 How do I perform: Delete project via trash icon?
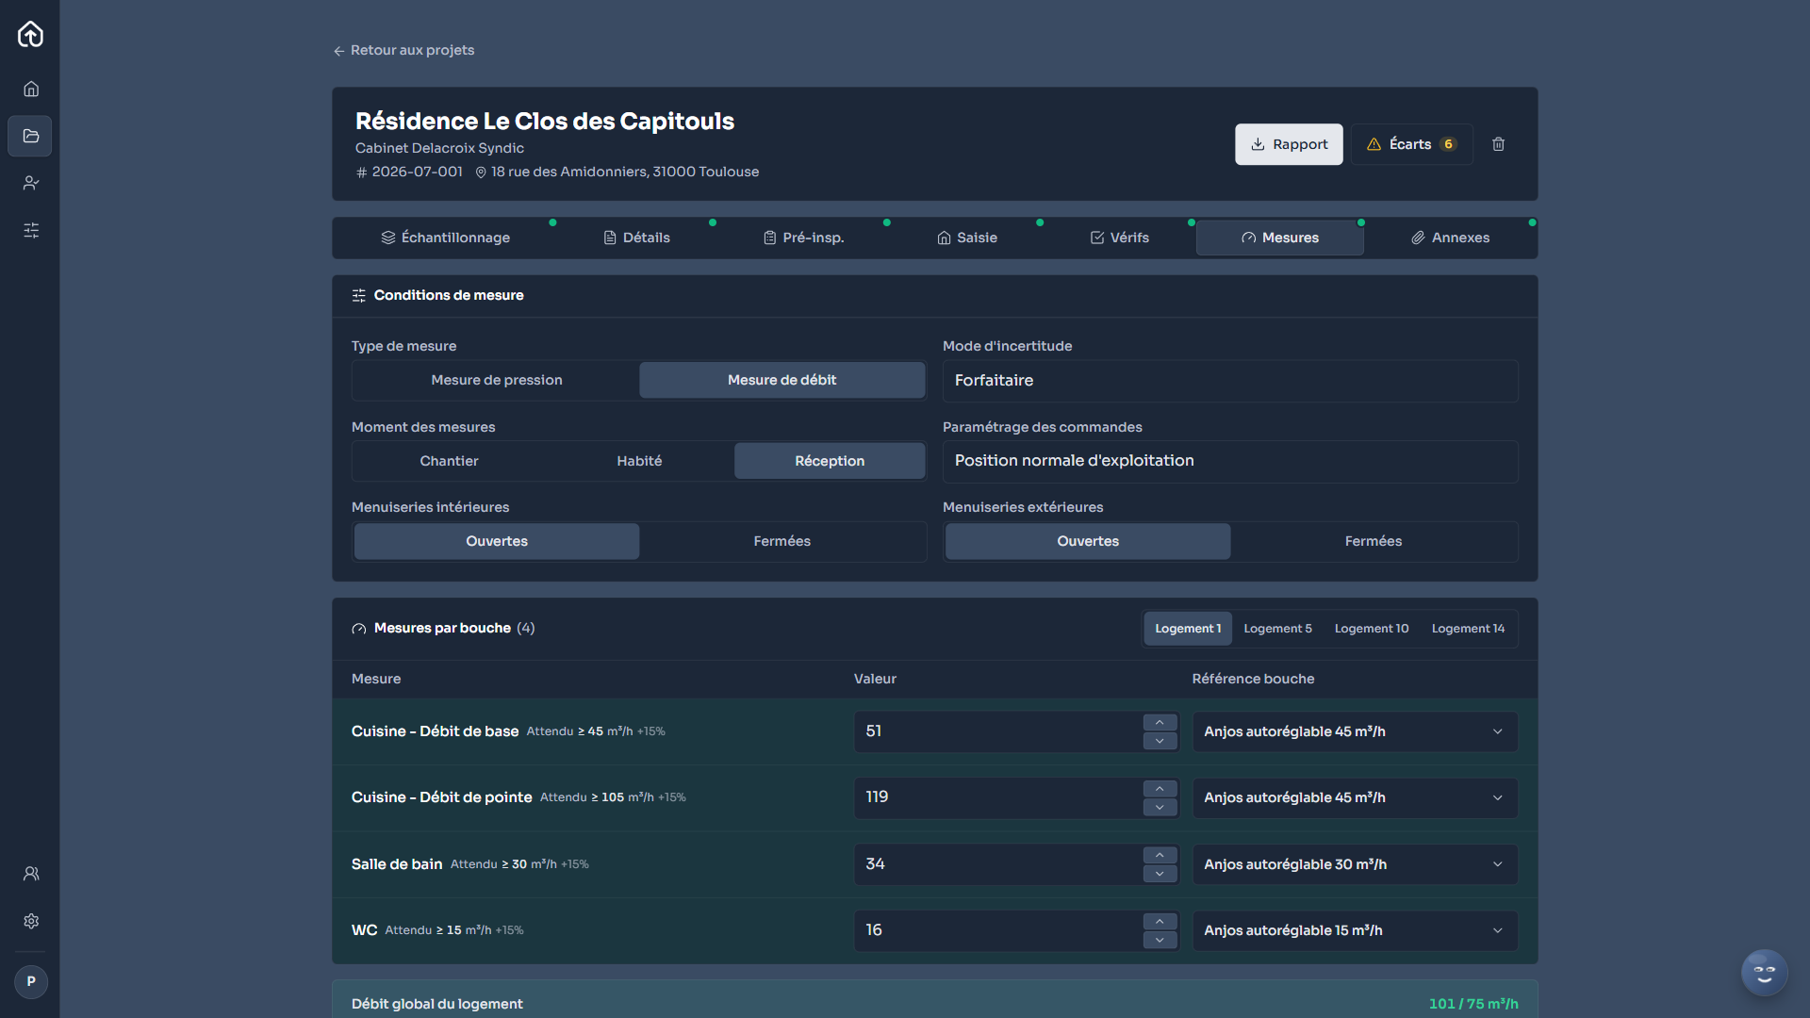pyautogui.click(x=1498, y=144)
